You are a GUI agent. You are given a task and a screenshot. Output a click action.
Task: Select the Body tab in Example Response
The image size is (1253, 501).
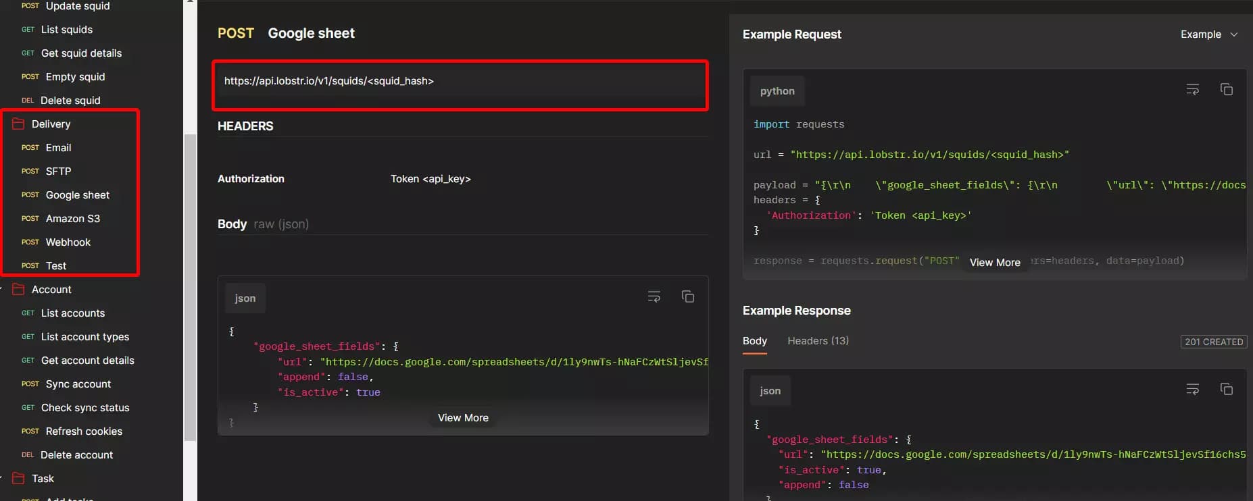click(754, 341)
